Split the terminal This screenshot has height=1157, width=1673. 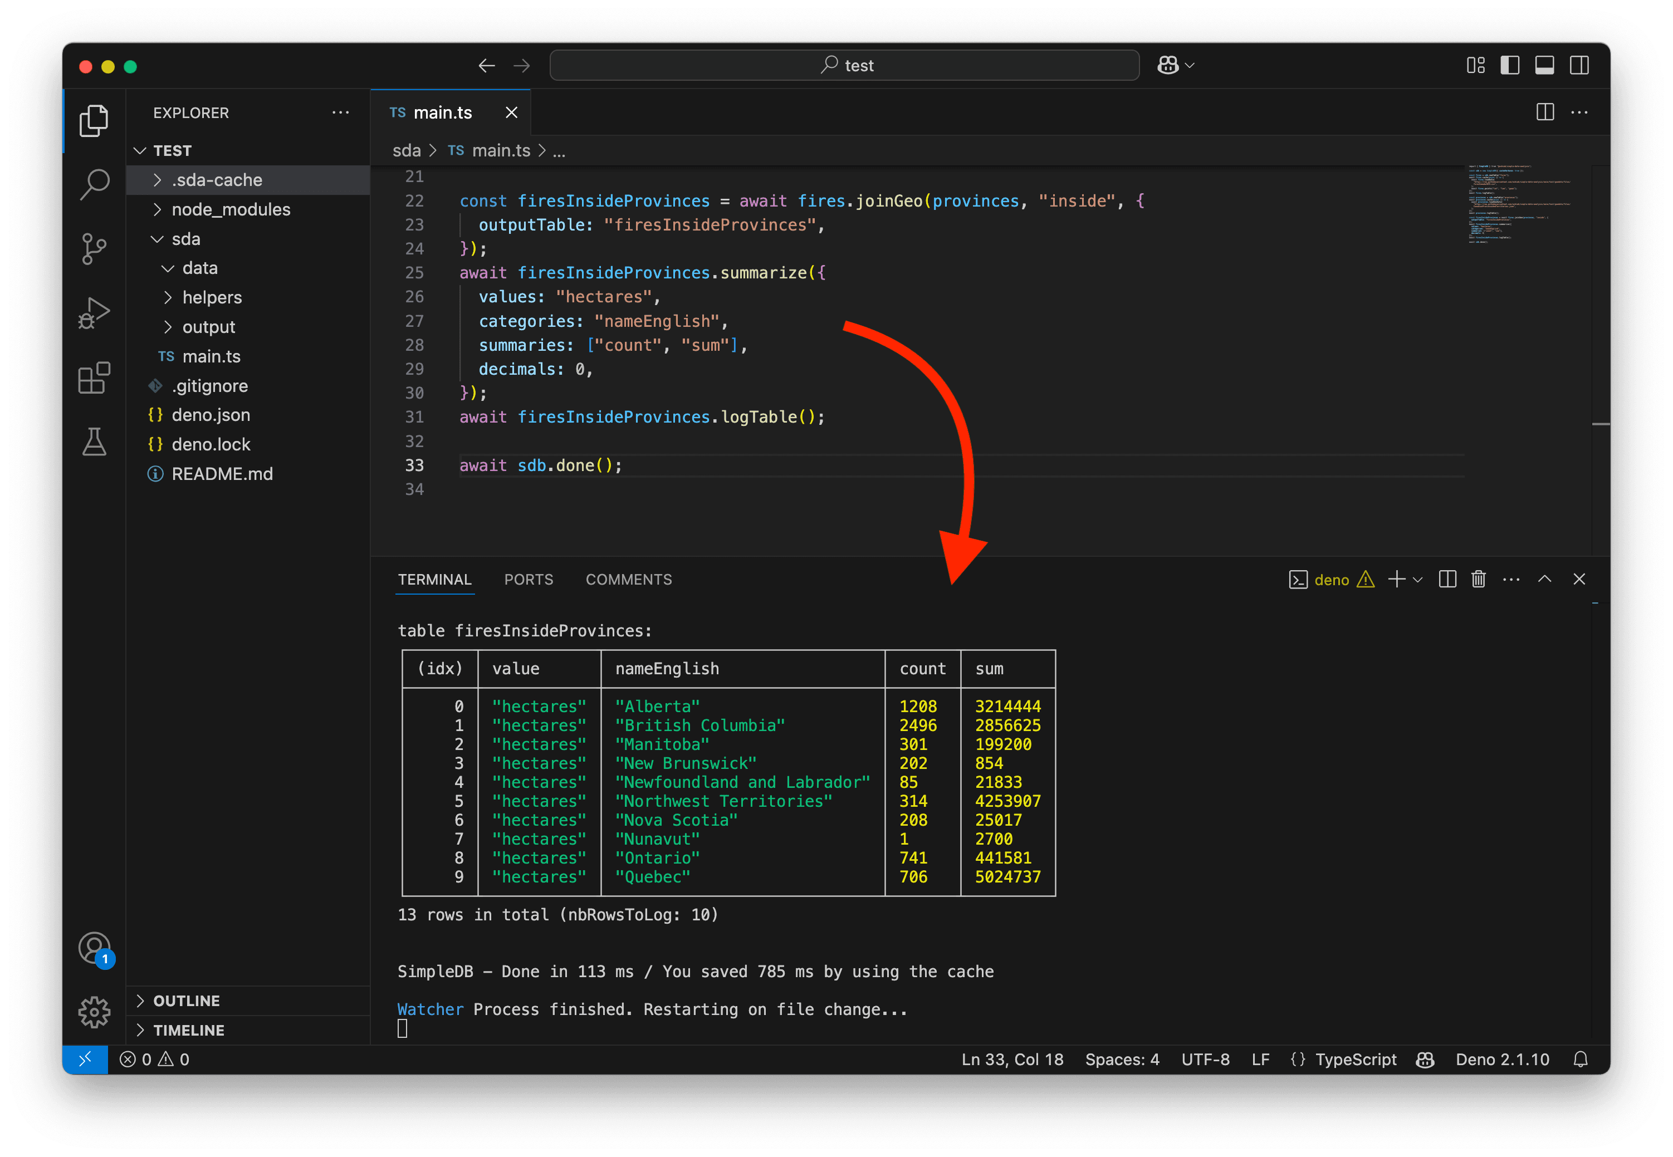1447,579
